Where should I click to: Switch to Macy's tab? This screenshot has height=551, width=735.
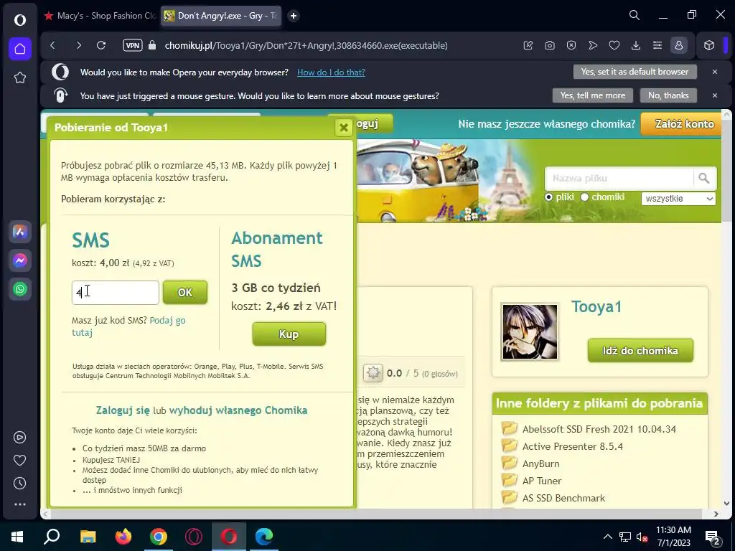pos(100,16)
